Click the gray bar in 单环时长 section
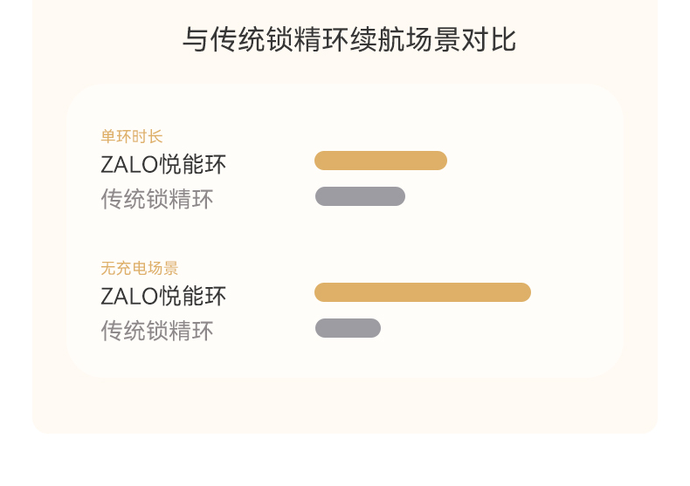The width and height of the screenshot is (690, 486). [360, 196]
